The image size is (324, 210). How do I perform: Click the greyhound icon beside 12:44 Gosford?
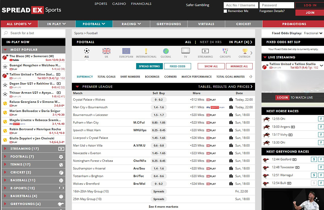266,160
